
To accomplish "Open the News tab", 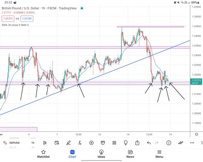I will 130,154.
